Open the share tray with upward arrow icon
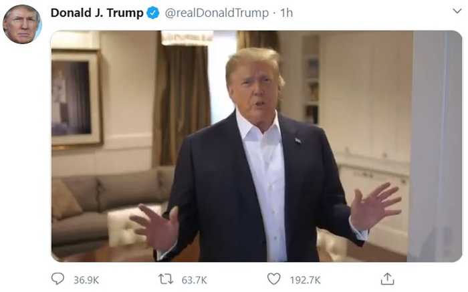The width and height of the screenshot is (468, 292). (x=387, y=279)
